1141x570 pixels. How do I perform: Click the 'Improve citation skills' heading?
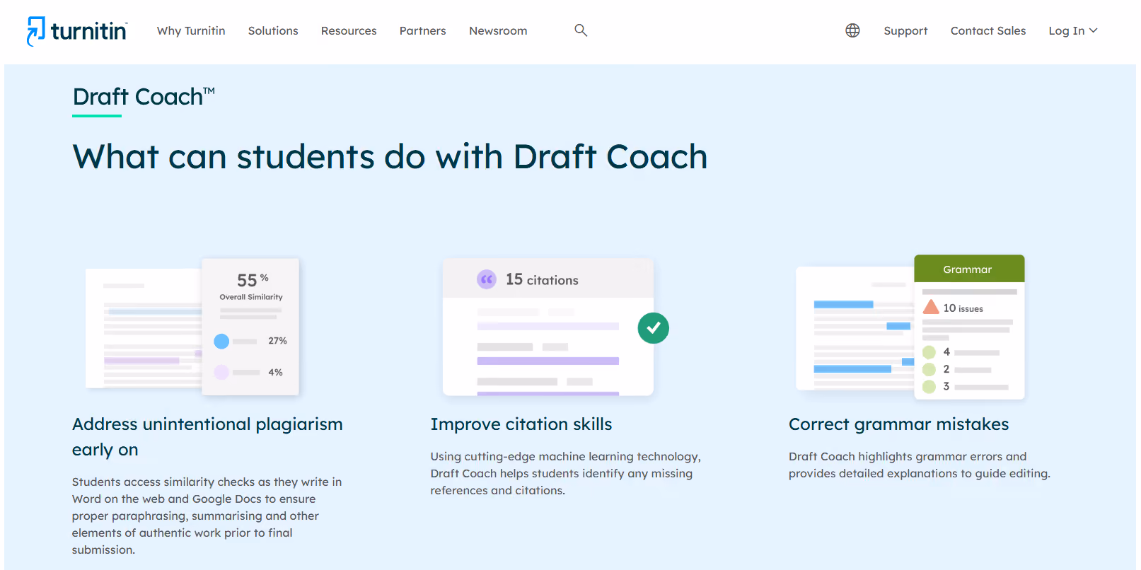[521, 424]
